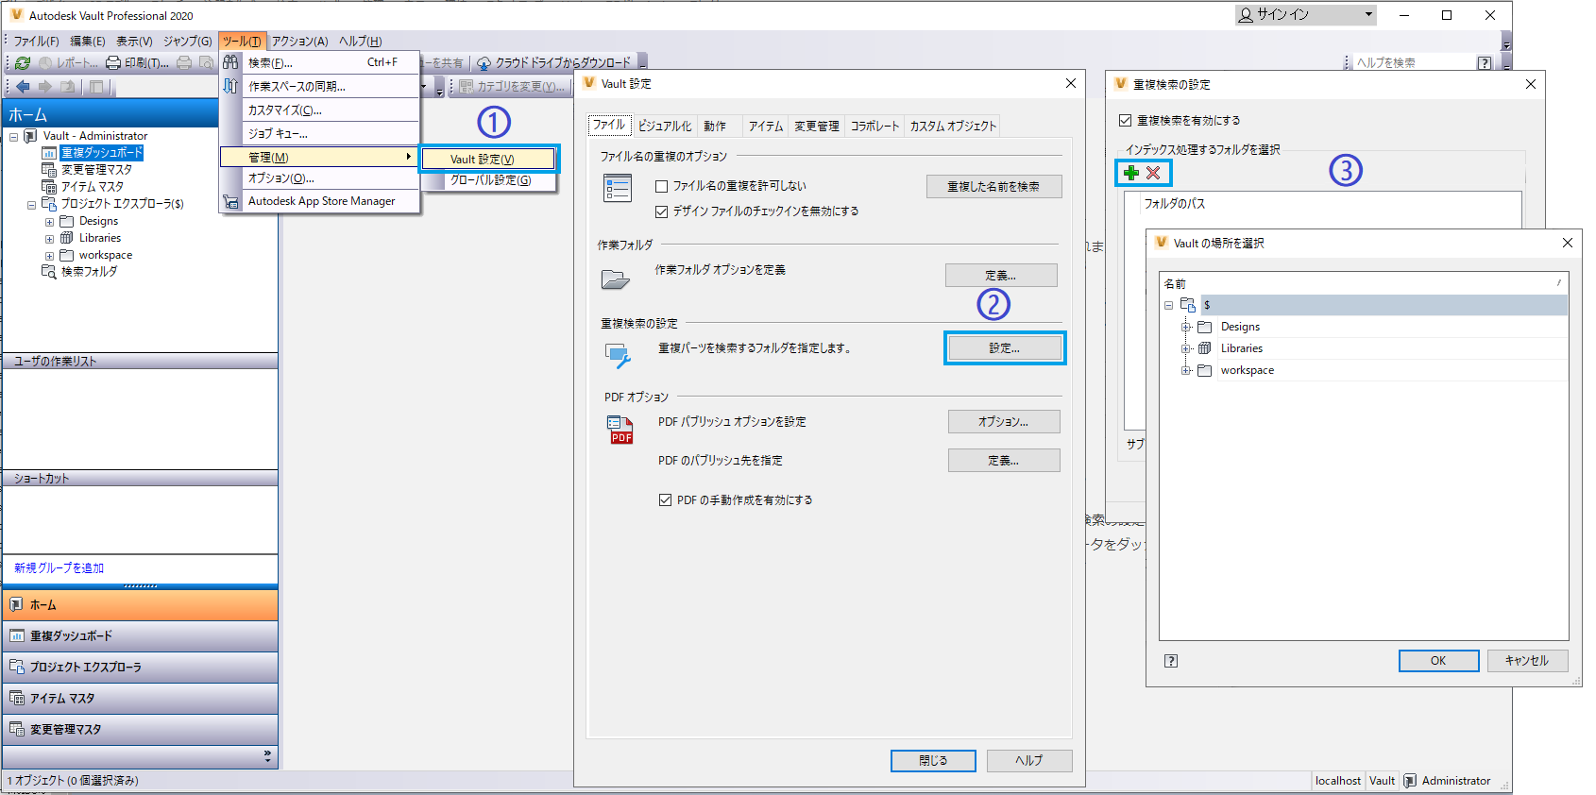
Task: Select ジョブ キュー... in the ツール menu
Action: (319, 134)
